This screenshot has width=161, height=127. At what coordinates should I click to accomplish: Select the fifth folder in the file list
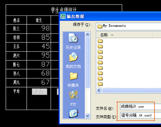click(100, 62)
